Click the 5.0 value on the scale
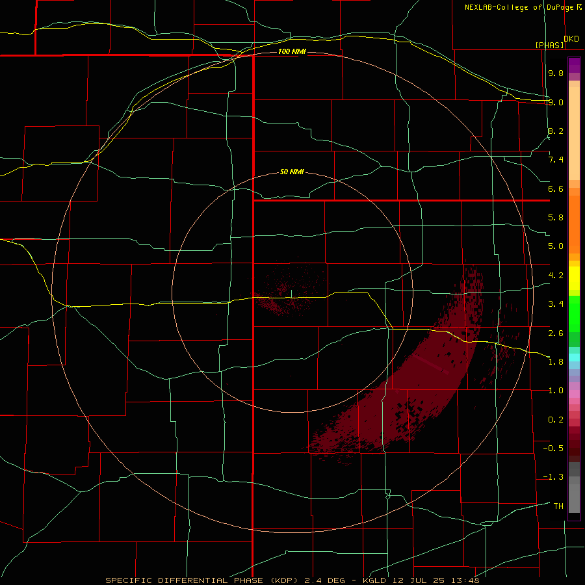Image resolution: width=585 pixels, height=585 pixels. [556, 246]
